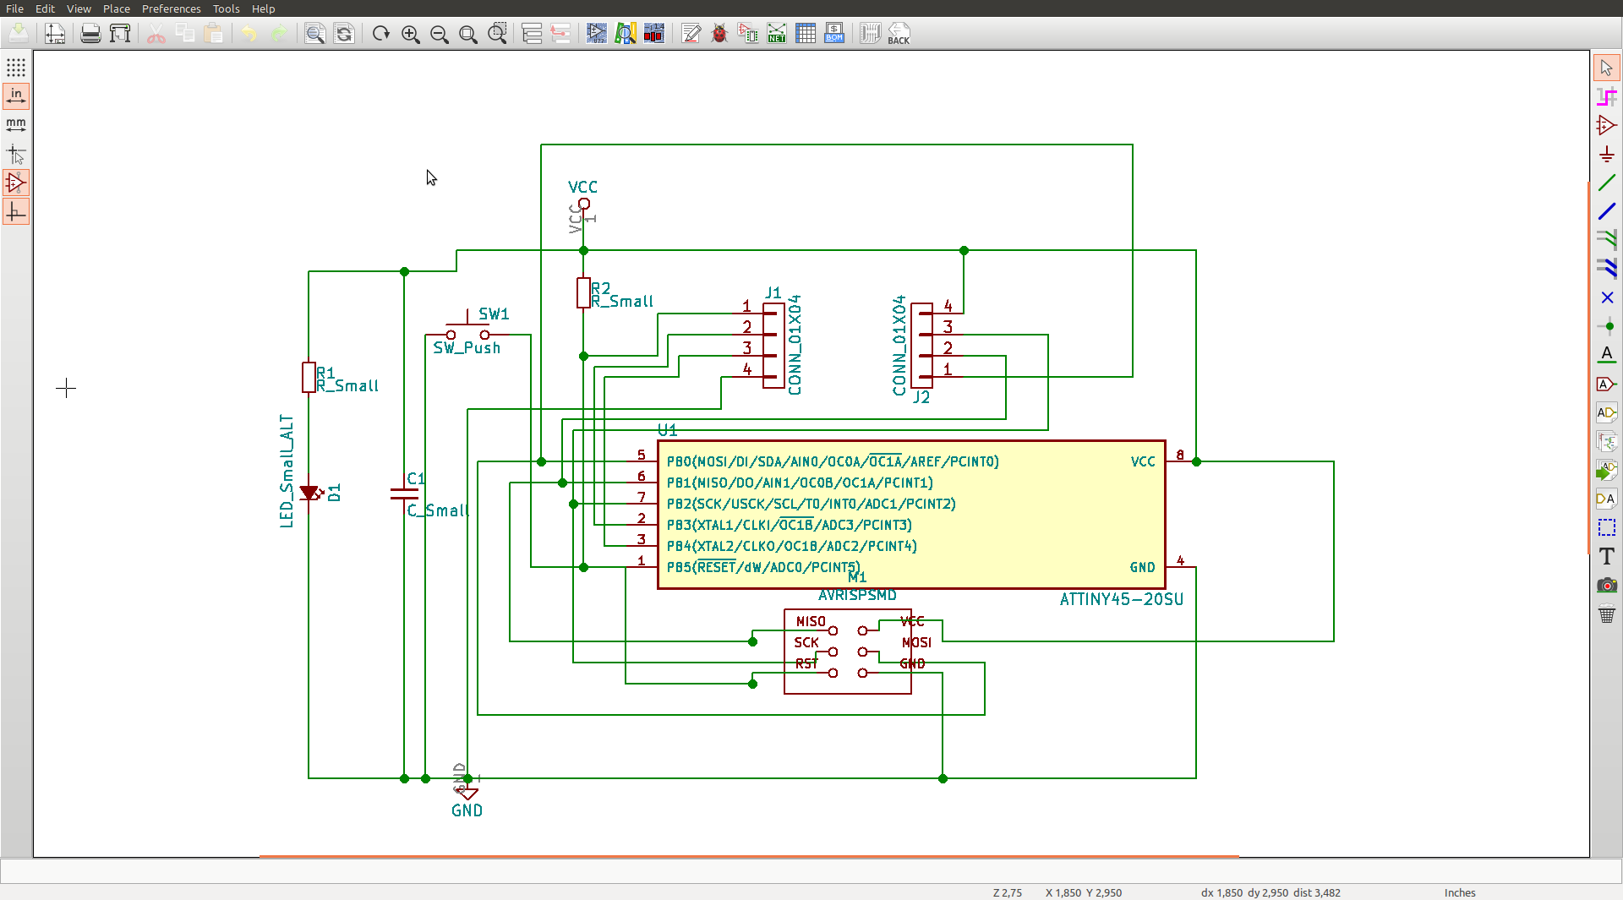
Task: Select the Place Symbol tool
Action: (x=1607, y=126)
